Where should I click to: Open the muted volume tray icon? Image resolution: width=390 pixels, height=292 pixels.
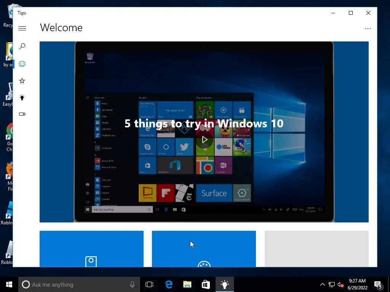[x=340, y=284]
